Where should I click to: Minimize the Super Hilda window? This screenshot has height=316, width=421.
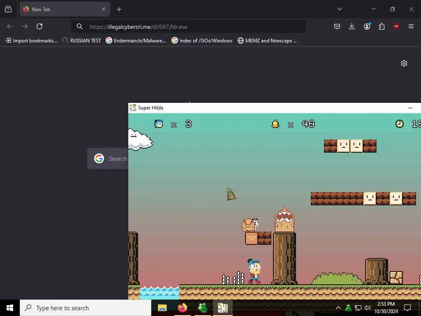(x=410, y=108)
